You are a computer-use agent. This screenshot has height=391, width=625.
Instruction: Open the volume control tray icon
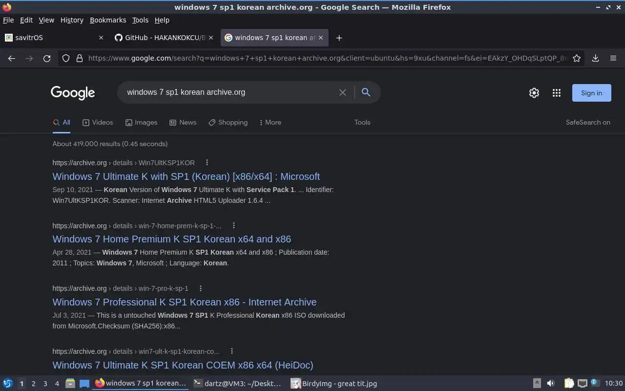coord(551,383)
